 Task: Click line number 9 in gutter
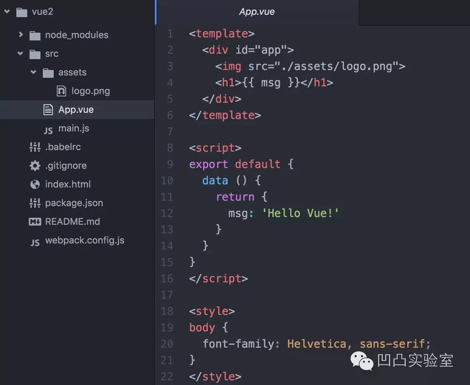(x=170, y=164)
